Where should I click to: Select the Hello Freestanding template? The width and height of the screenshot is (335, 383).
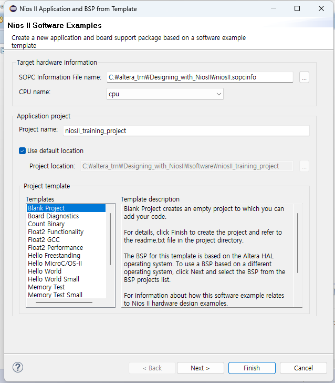coord(66,256)
